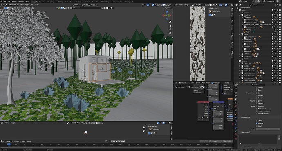Open the Render menu

pyautogui.click(x=14, y=2)
